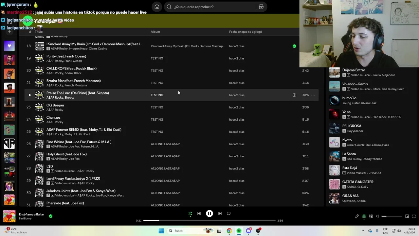Image resolution: width=419 pixels, height=236 pixels.
Task: Click the taskbar Buscar search box
Action: pos(191,231)
